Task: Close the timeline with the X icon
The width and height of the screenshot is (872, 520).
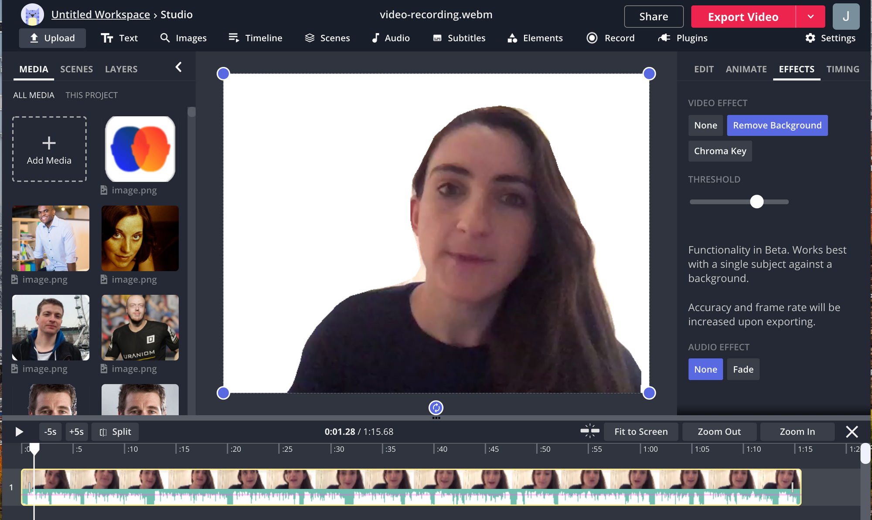Action: click(852, 432)
